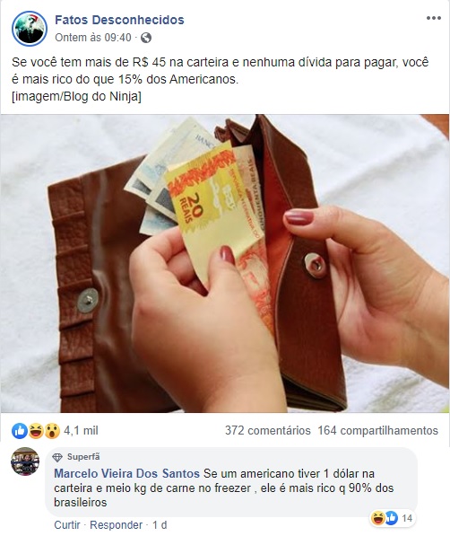Click the Haha reaction on the comment
Screen dimensions: 450x536
378,518
